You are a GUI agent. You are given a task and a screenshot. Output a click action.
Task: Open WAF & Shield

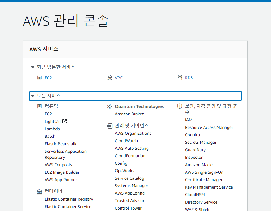pos(198,209)
